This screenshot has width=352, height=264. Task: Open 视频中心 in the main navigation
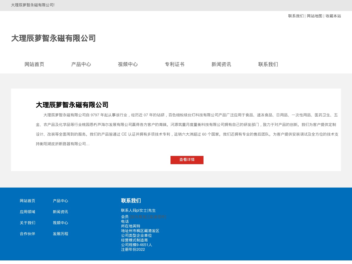(x=128, y=64)
